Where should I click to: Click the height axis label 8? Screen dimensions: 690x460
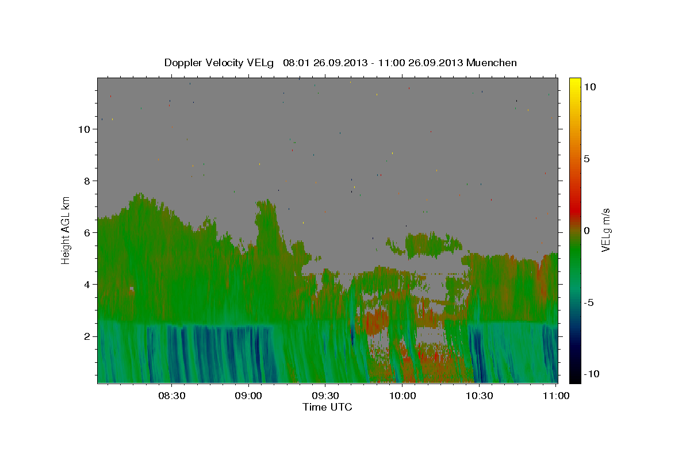point(87,181)
